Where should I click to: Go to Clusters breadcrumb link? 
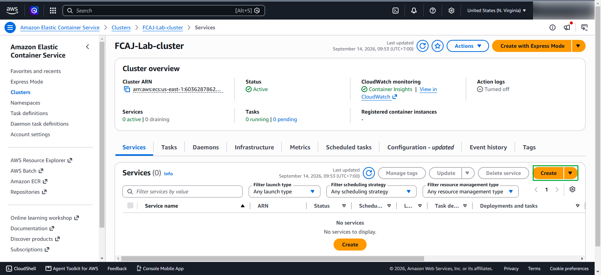(x=121, y=27)
